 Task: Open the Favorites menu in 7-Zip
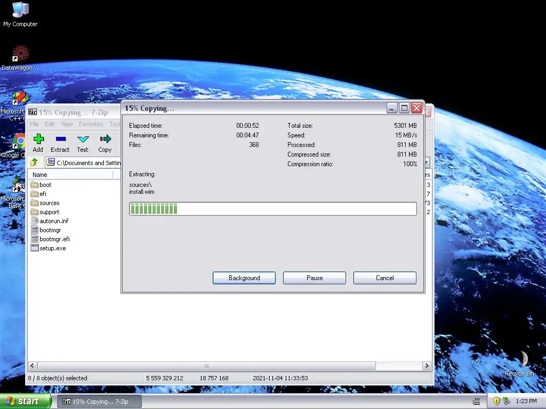(91, 124)
